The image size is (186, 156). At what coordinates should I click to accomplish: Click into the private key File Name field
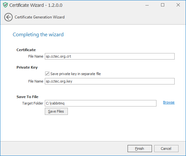tap(110, 81)
